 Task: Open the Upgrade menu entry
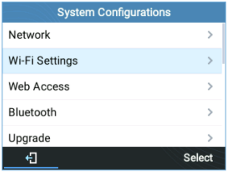tap(112, 136)
